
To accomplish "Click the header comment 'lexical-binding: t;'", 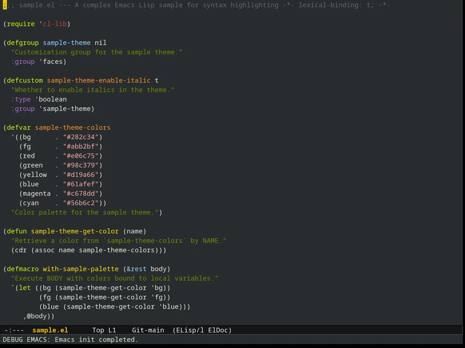I will [x=336, y=5].
